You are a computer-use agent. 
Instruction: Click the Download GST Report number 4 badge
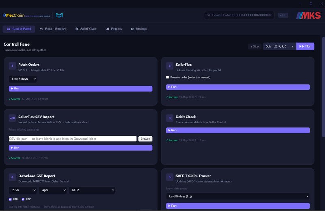click(13, 177)
